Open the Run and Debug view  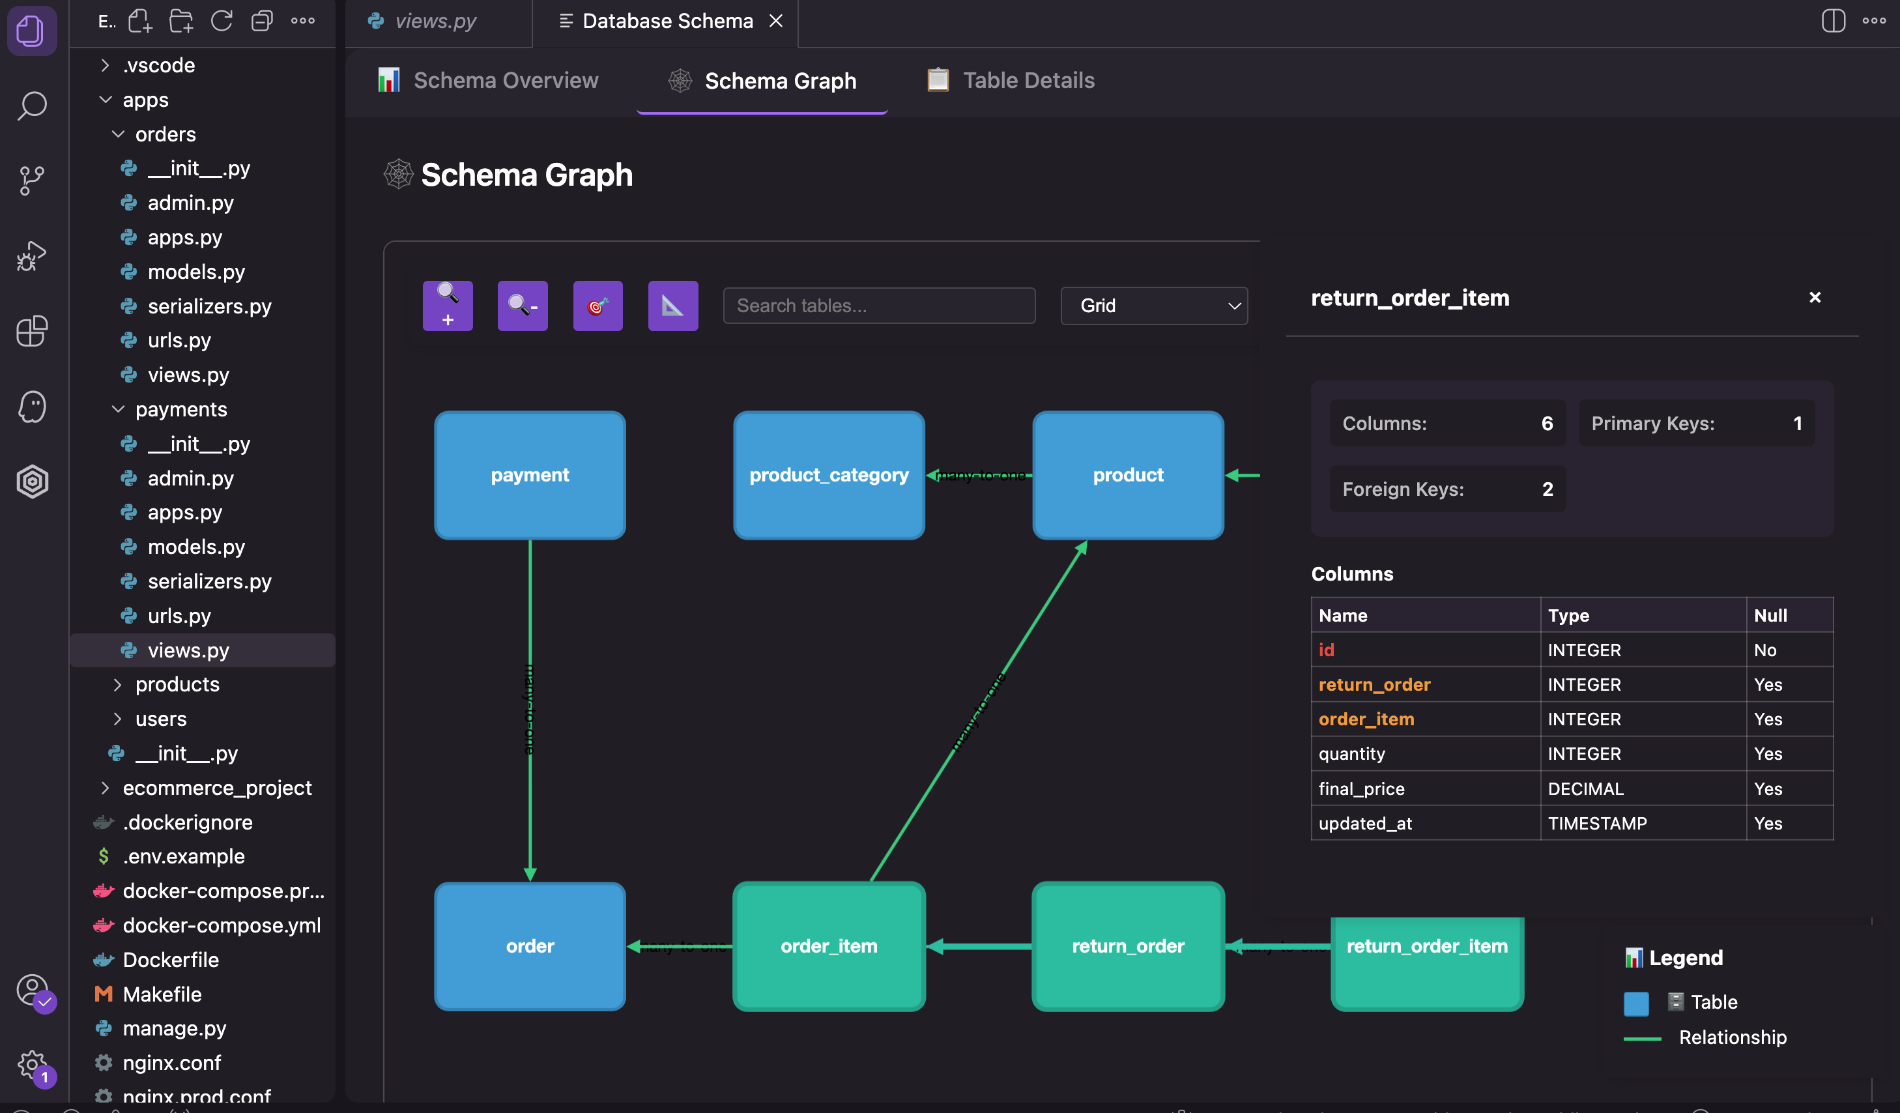point(32,255)
